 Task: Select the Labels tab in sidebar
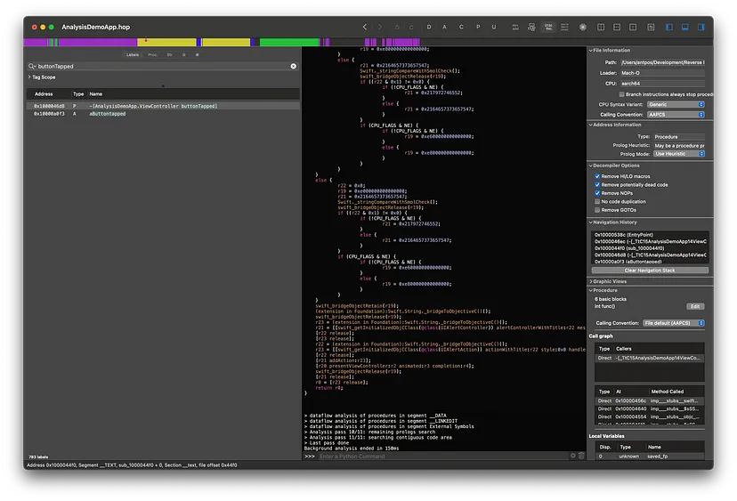[x=133, y=54]
